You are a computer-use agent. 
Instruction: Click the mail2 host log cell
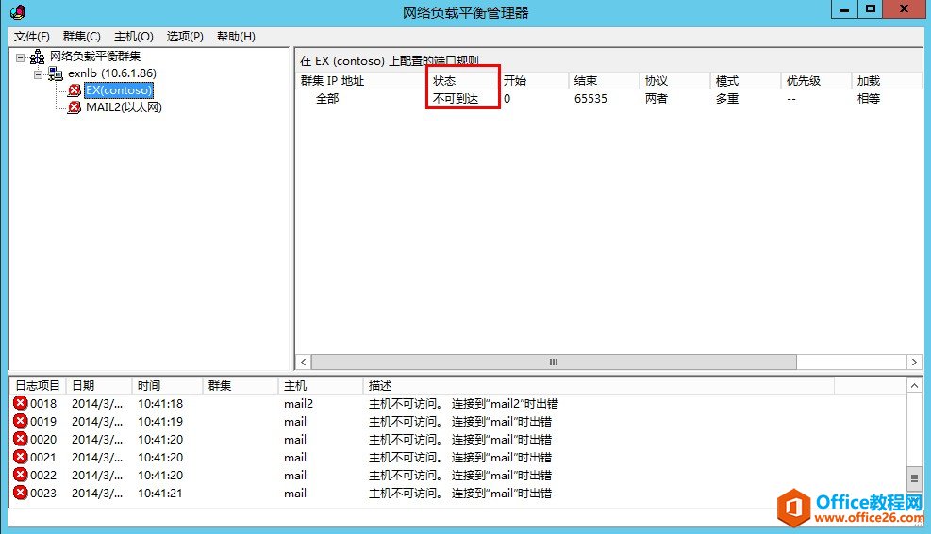tap(298, 404)
